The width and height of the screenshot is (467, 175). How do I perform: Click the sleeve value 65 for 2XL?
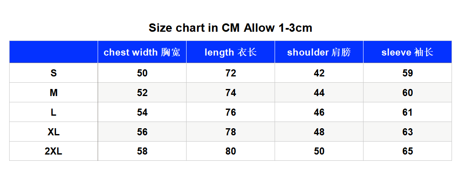coord(407,151)
